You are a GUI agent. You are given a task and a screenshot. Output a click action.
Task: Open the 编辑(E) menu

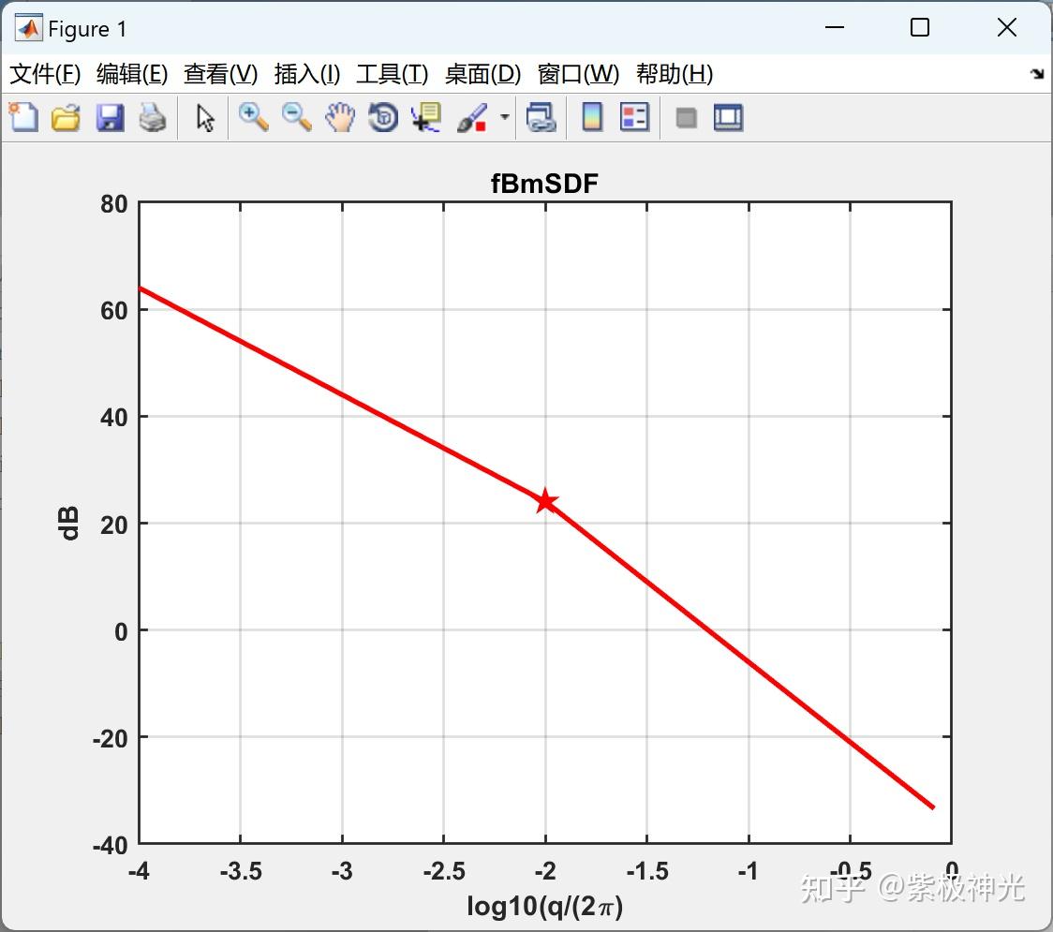[x=131, y=74]
